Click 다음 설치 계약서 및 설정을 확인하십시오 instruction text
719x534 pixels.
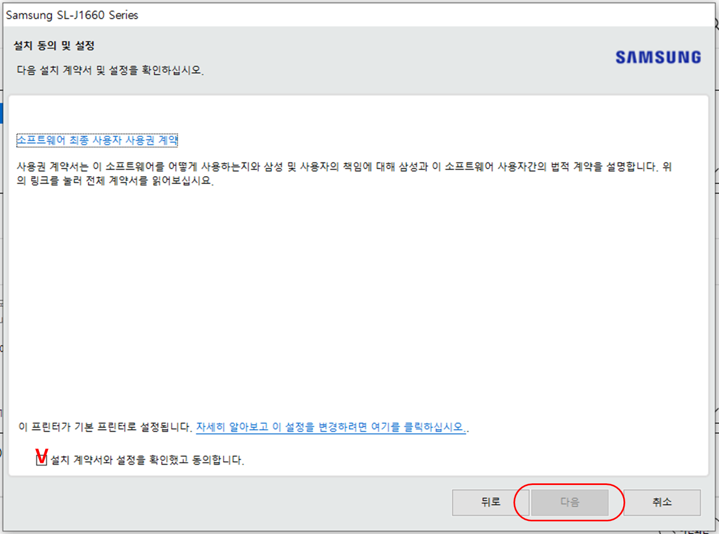(x=110, y=70)
